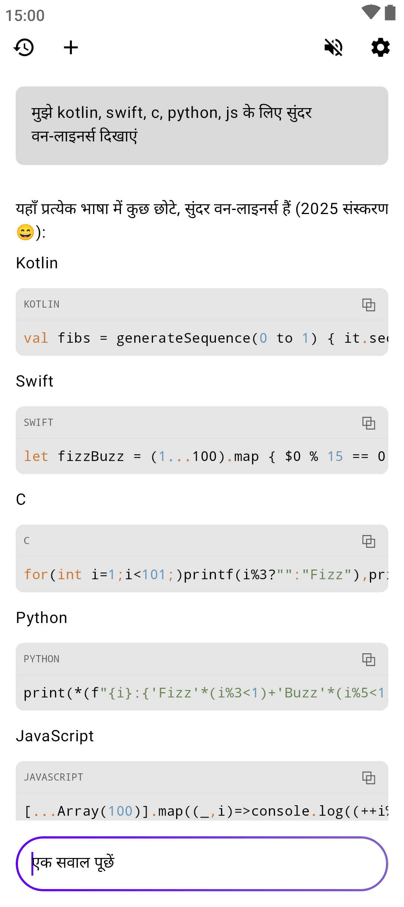Open the chat history icon
404x907 pixels.
(x=24, y=48)
